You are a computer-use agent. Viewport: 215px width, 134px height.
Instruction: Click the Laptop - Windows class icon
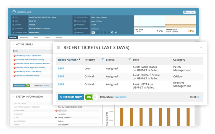(x=56, y=118)
